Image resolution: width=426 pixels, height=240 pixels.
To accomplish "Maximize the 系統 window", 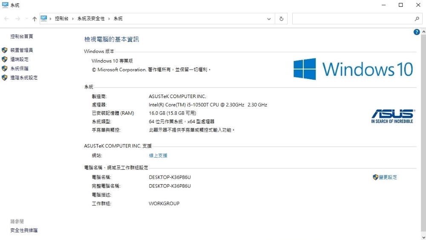I will [401, 5].
